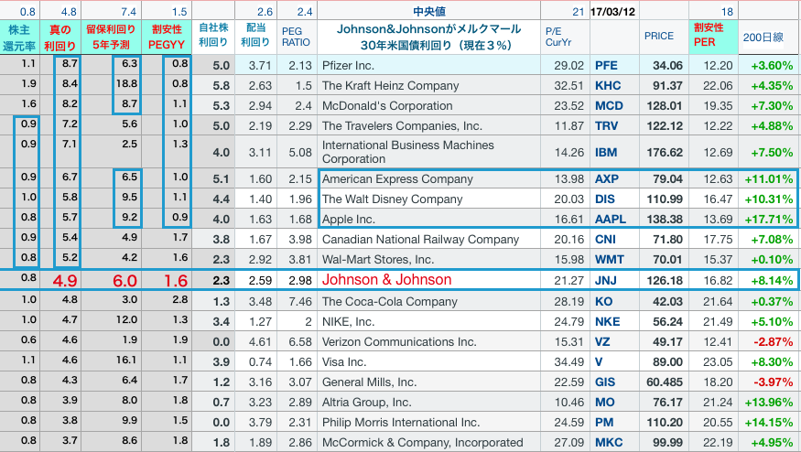
Task: Click the VZ ticker link
Action: click(602, 341)
